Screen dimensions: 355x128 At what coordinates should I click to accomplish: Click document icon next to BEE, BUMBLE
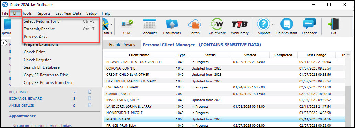90,92
